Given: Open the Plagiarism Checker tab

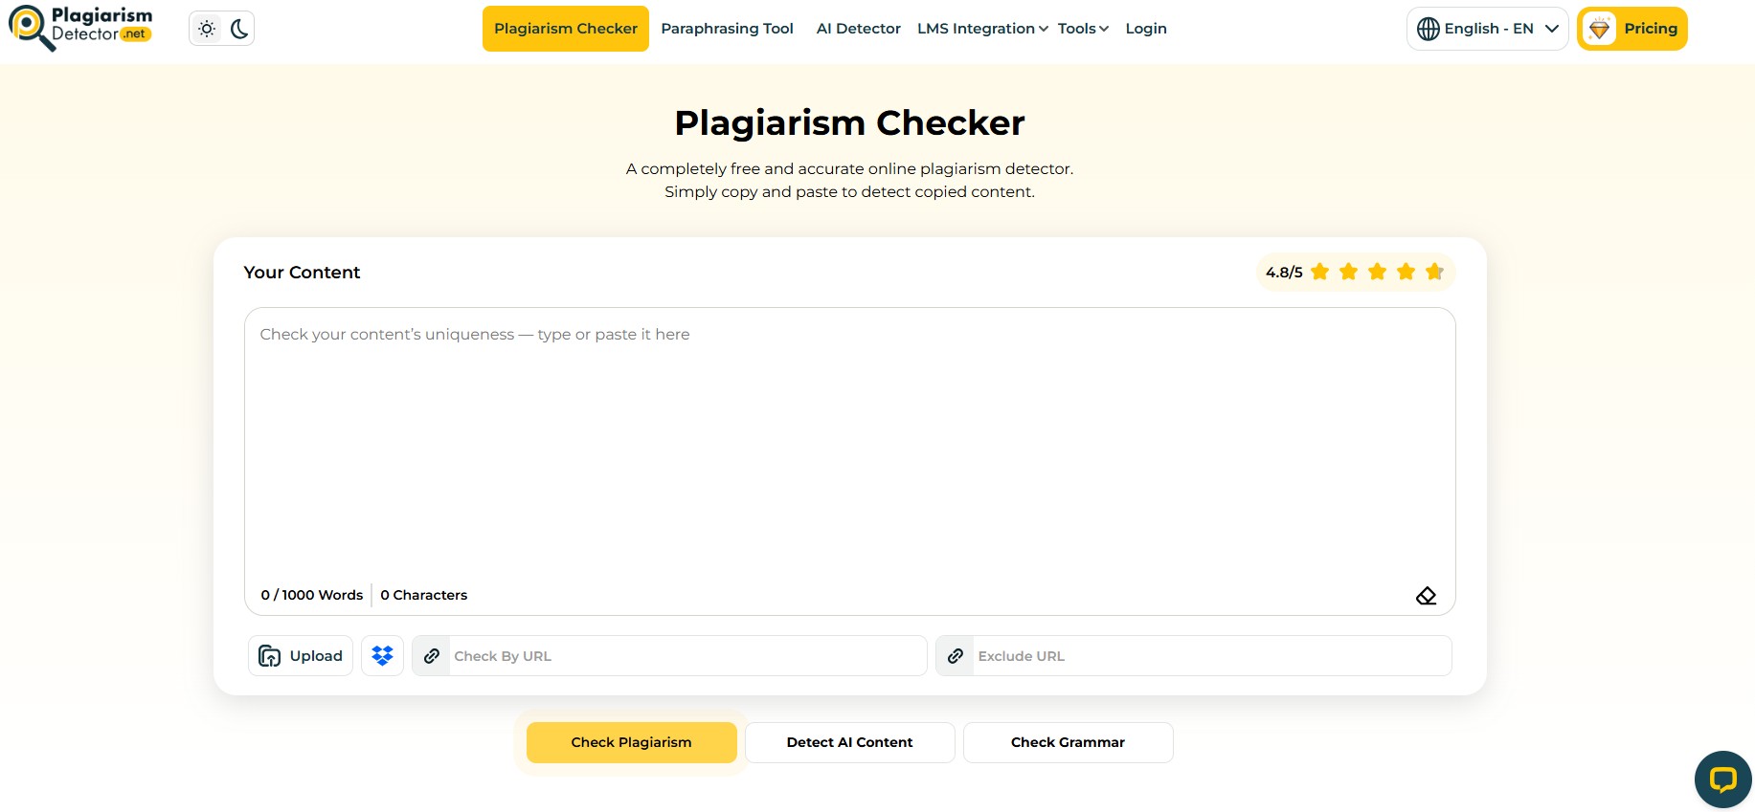Looking at the screenshot, I should [566, 29].
